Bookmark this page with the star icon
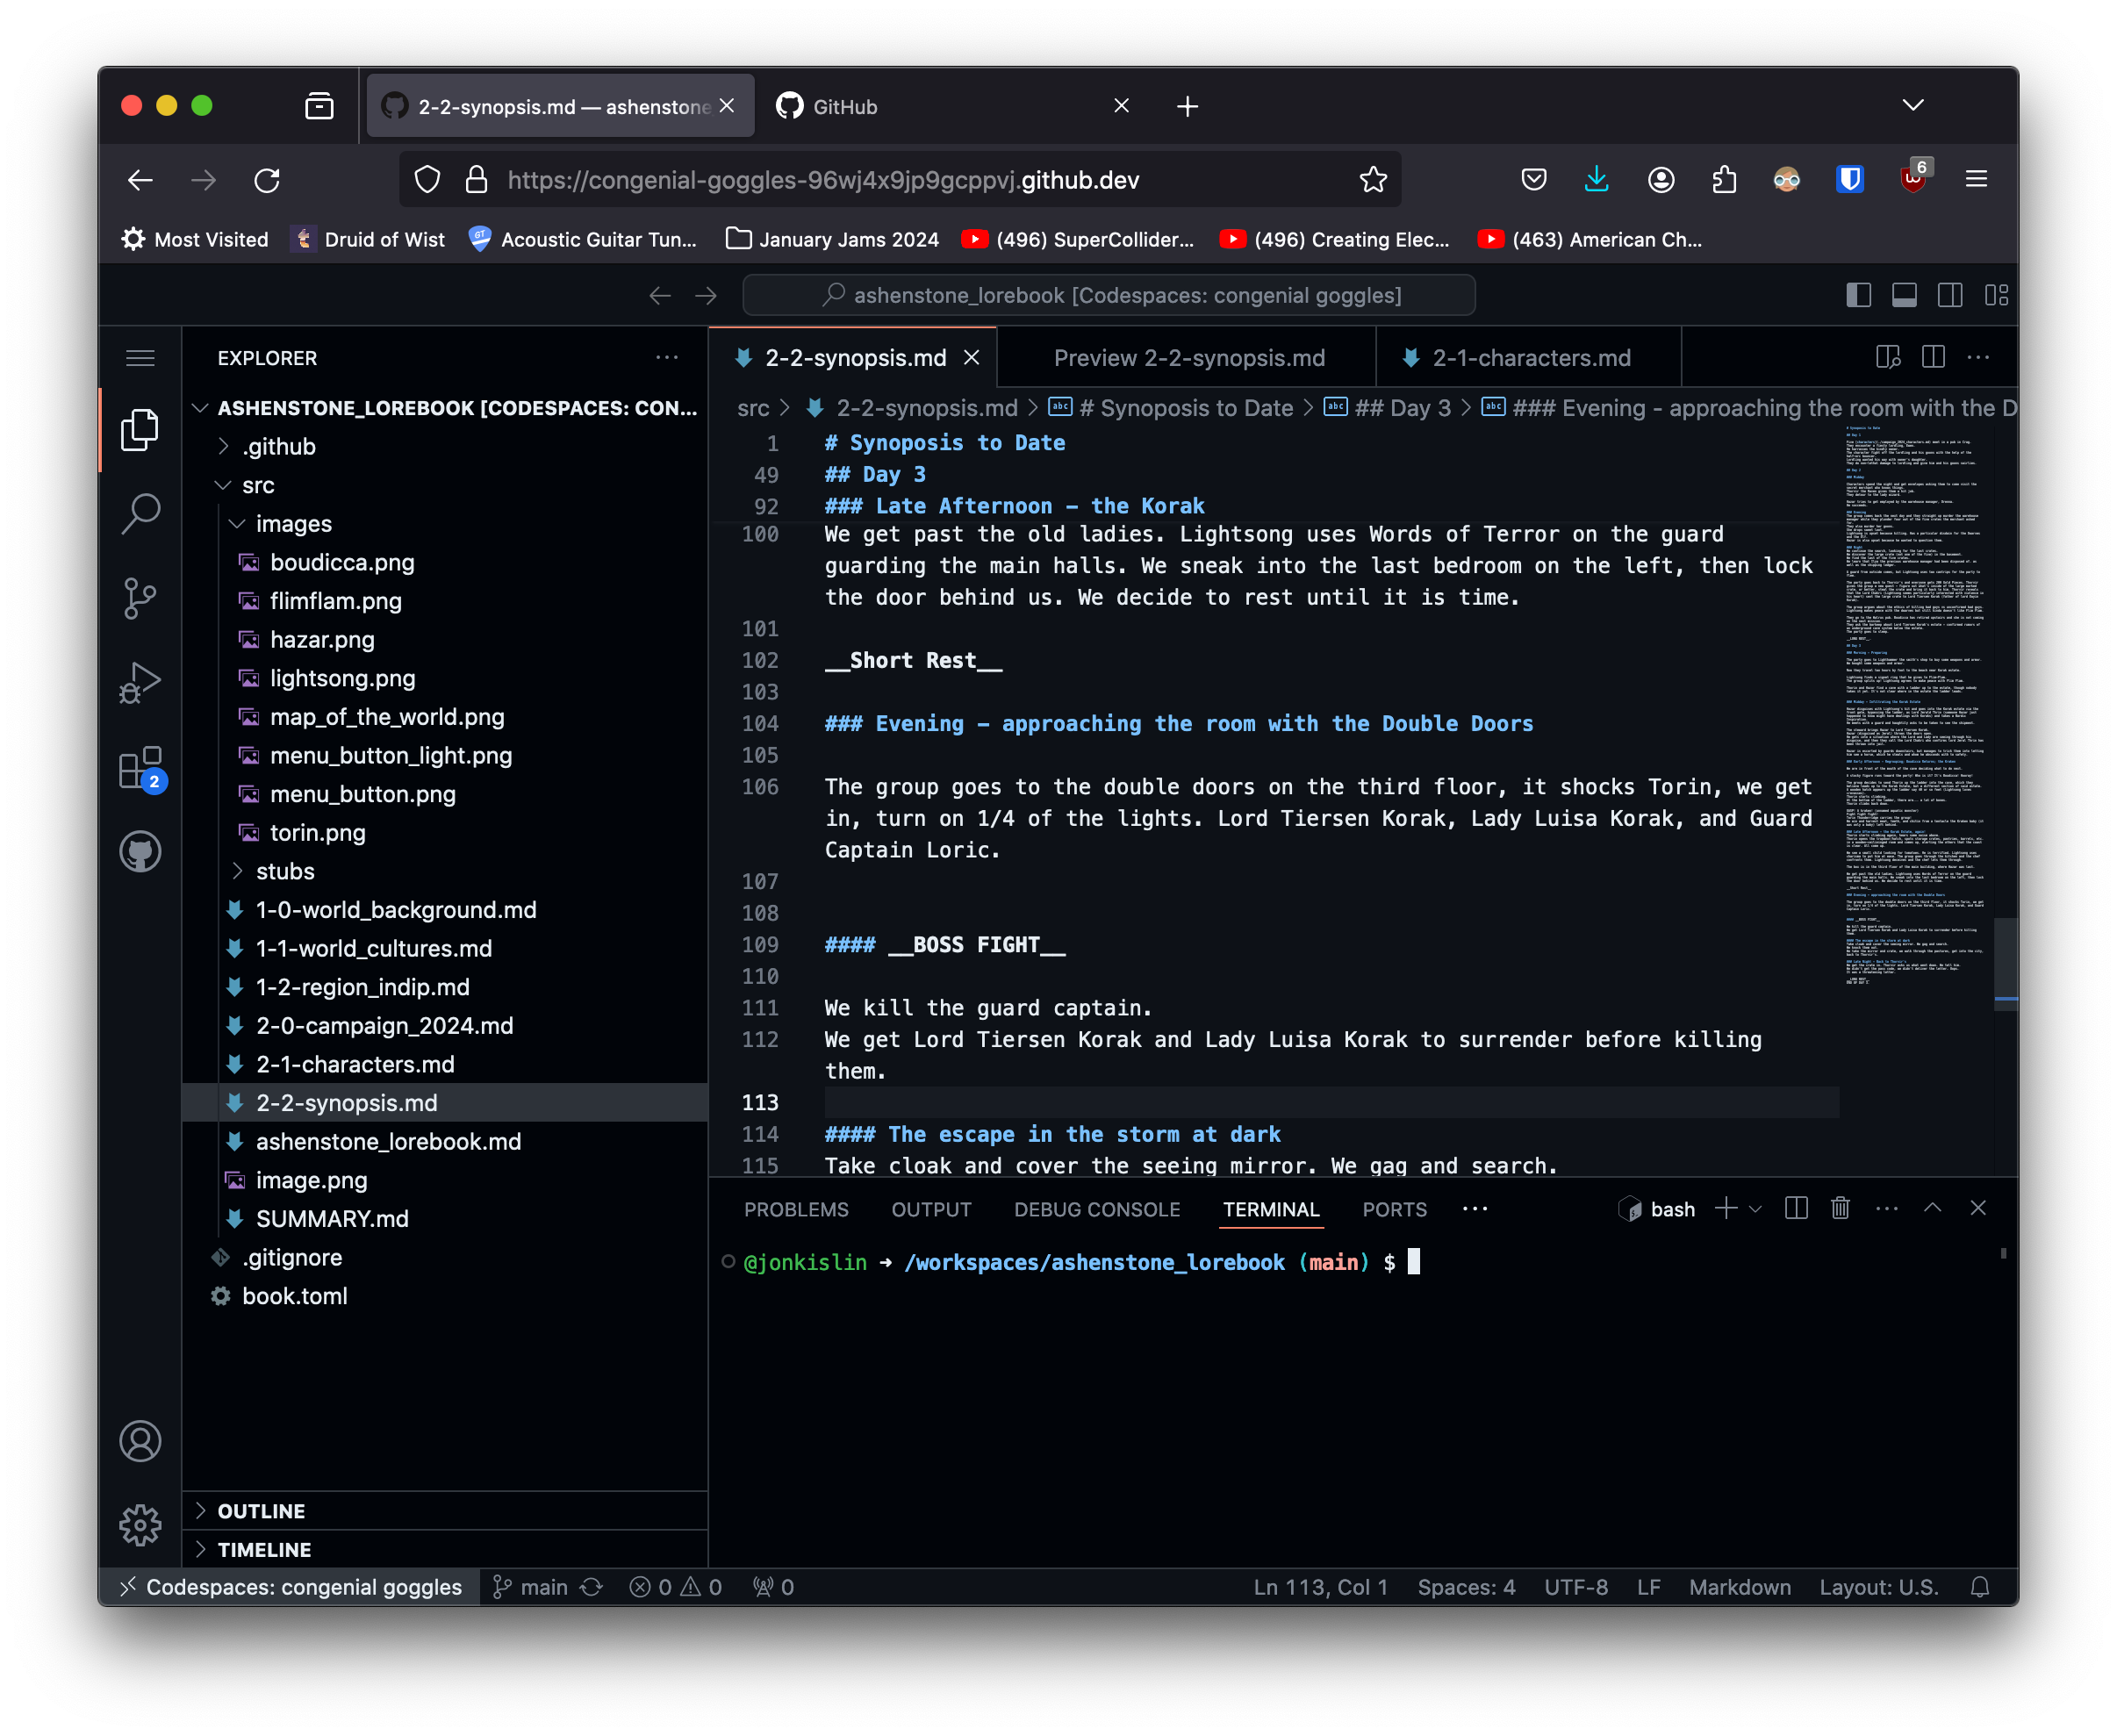 pyautogui.click(x=1373, y=180)
